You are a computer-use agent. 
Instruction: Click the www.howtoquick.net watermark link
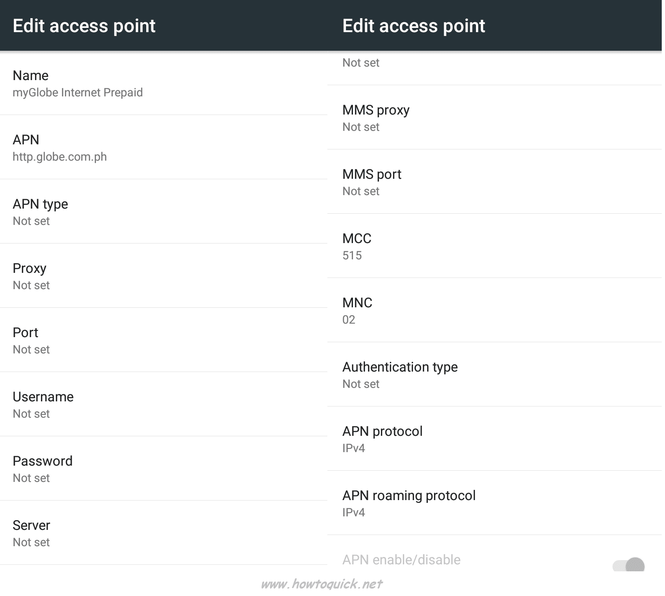coord(322,583)
